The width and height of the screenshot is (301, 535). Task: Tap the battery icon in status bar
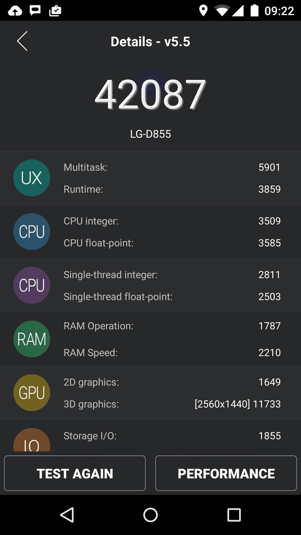[x=254, y=10]
